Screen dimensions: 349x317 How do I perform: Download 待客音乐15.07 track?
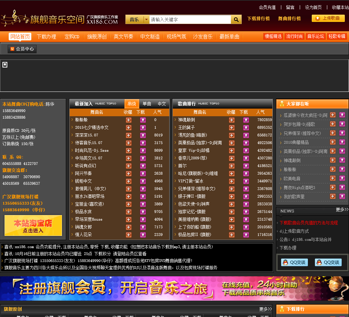(143, 143)
